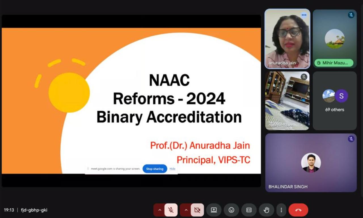Expand video settings chevron beside camera
The height and width of the screenshot is (218, 363).
click(186, 210)
